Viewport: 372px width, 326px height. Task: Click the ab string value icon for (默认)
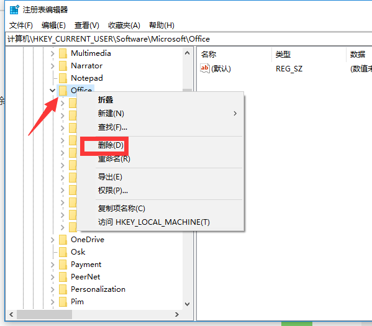click(205, 68)
